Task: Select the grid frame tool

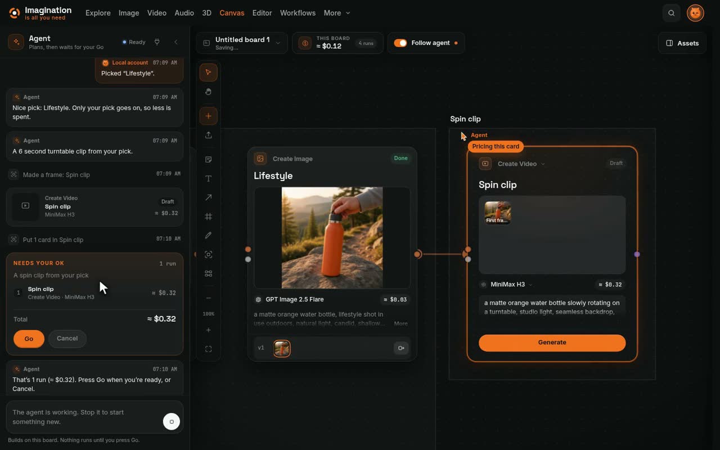Action: [x=208, y=217]
